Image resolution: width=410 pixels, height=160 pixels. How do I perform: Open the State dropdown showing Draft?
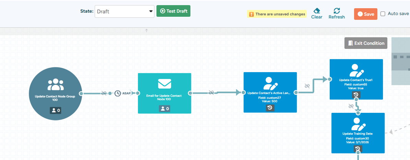click(x=125, y=12)
